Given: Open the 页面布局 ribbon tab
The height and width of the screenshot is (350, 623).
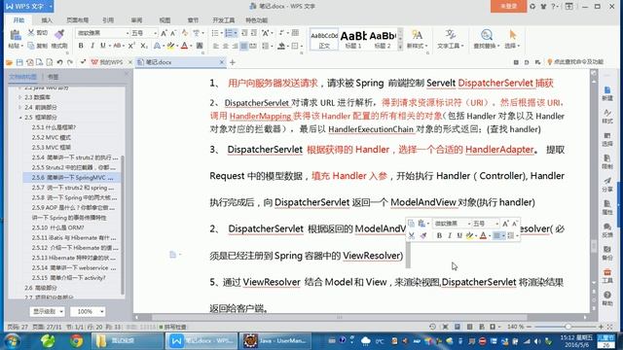Looking at the screenshot, I should (x=78, y=19).
